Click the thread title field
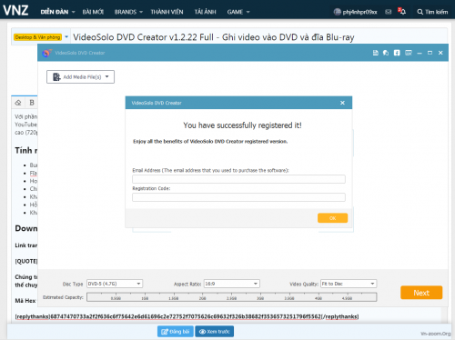Viewport: 455px width, 340px height. (x=258, y=37)
